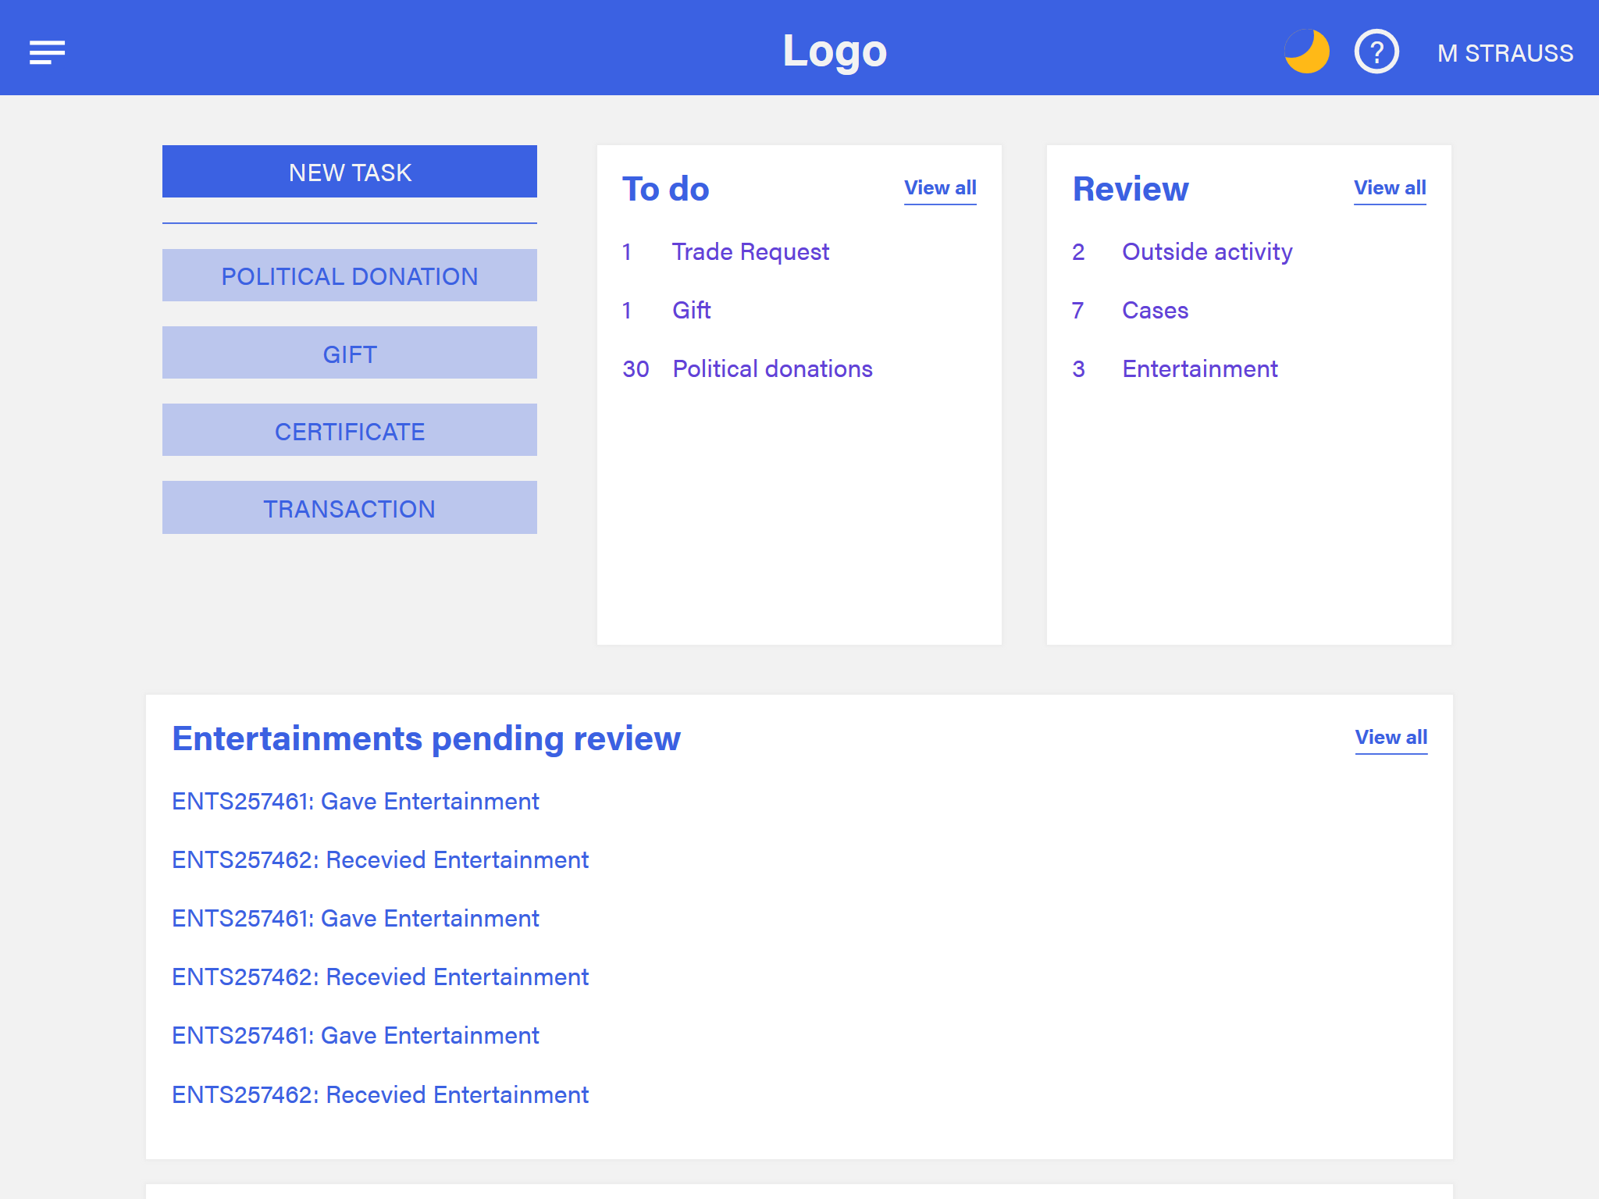Create a POLITICAL DONATION task
The image size is (1599, 1199).
(x=349, y=276)
